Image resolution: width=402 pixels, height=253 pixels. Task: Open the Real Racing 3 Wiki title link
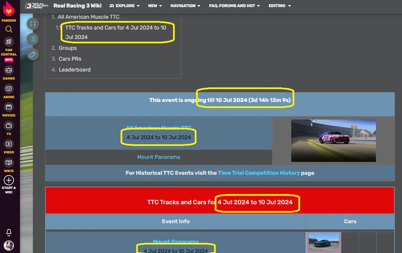(x=77, y=6)
